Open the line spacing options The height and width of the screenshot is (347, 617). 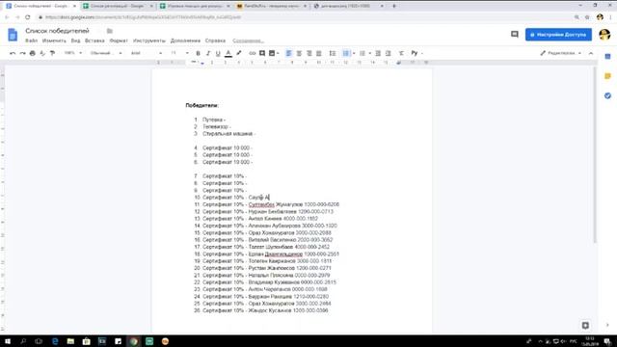[x=333, y=53]
